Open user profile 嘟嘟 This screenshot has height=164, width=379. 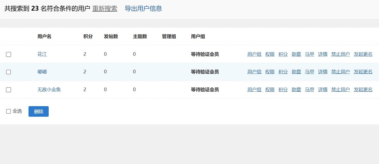point(42,72)
